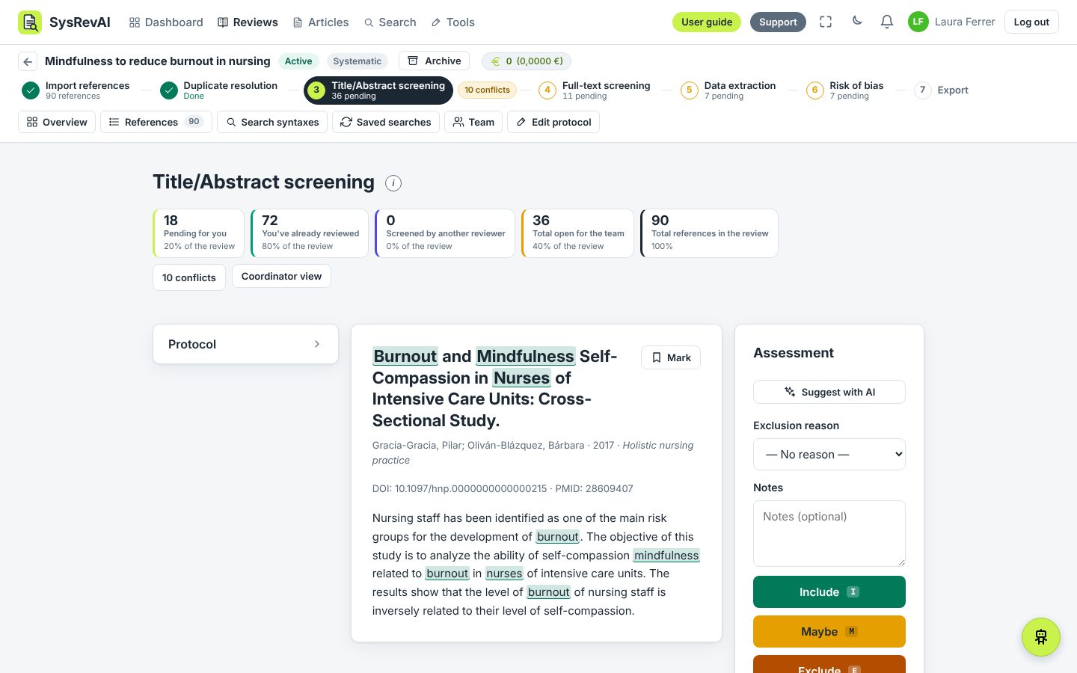The width and height of the screenshot is (1077, 673).
Task: Click the LF user avatar
Action: [x=918, y=22]
